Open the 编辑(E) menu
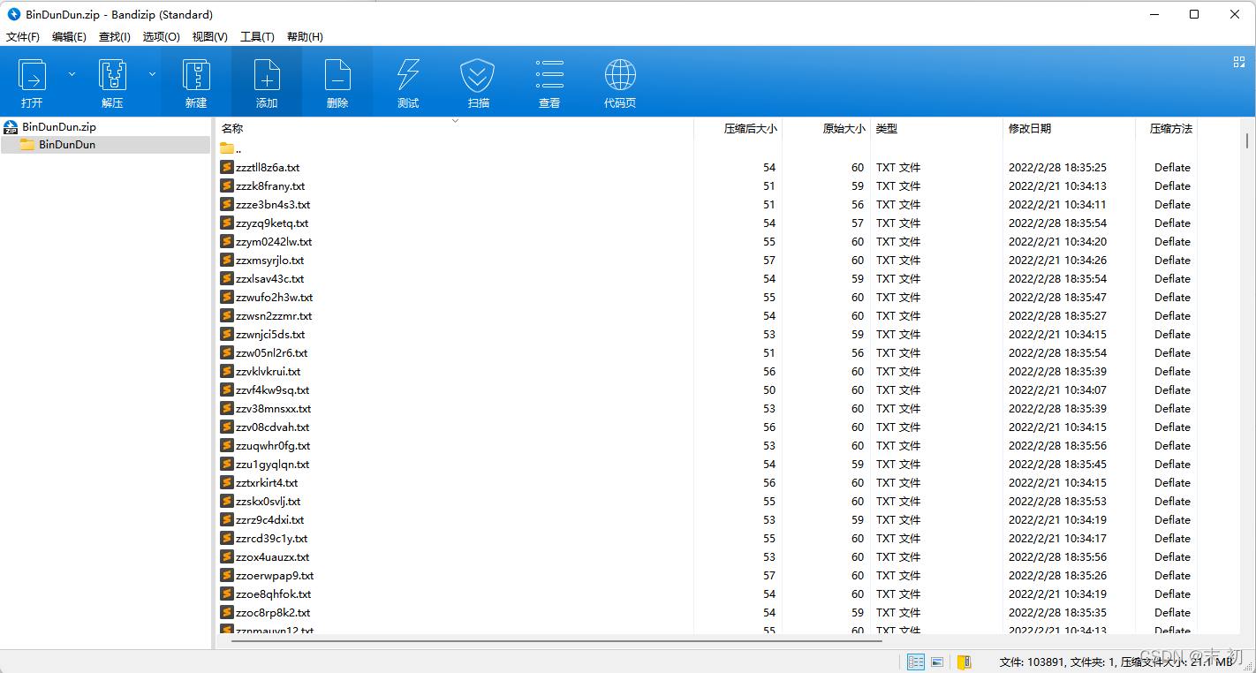 click(69, 37)
